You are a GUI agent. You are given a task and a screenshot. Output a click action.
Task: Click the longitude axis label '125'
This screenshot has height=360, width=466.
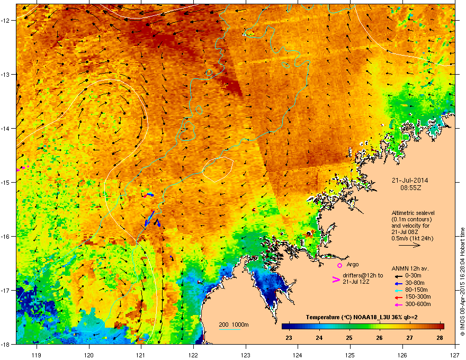pyautogui.click(x=350, y=355)
